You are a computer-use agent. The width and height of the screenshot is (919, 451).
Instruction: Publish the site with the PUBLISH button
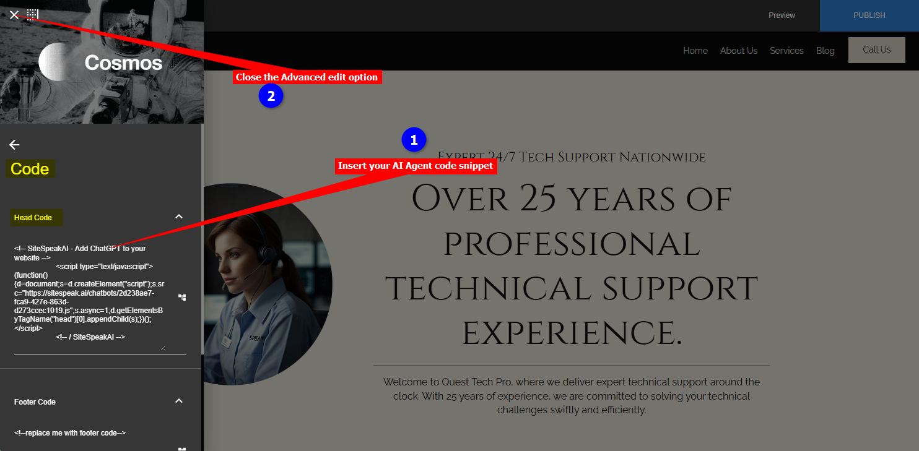click(x=869, y=15)
